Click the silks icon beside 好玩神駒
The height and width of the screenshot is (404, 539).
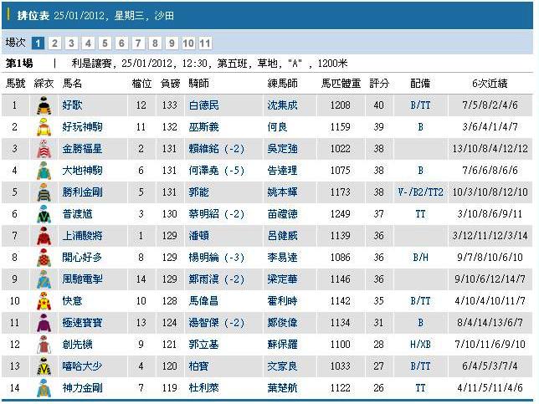coord(44,127)
